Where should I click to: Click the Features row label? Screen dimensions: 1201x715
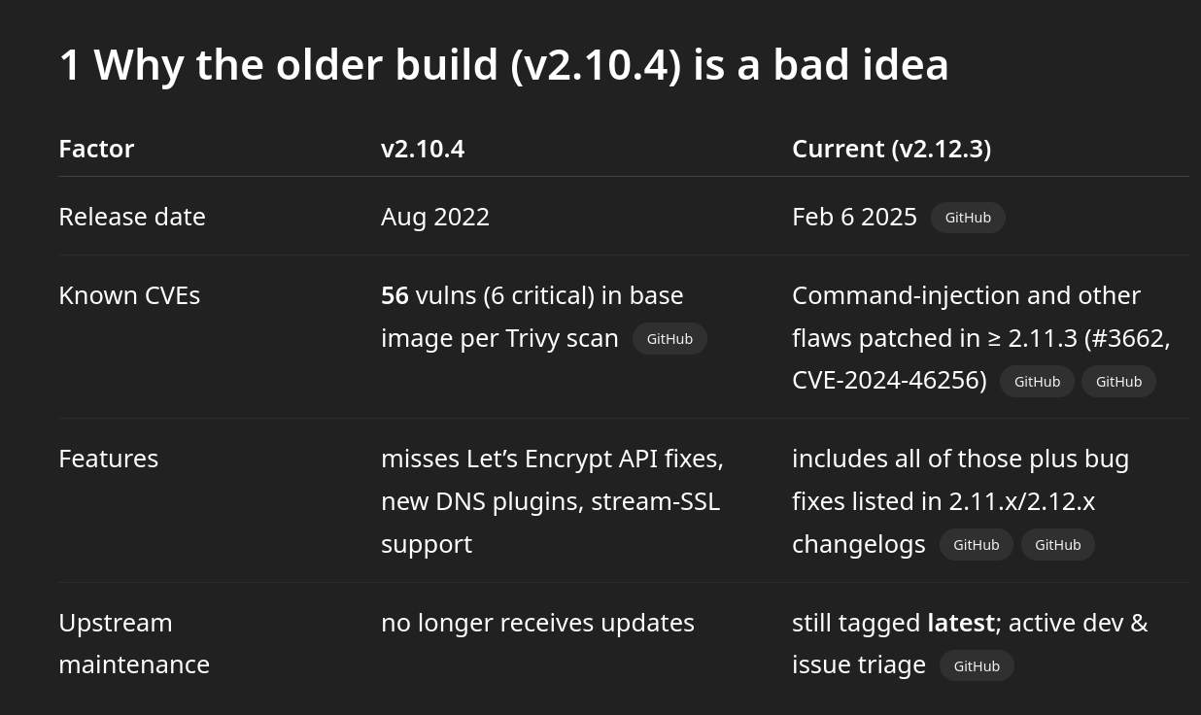coord(108,459)
